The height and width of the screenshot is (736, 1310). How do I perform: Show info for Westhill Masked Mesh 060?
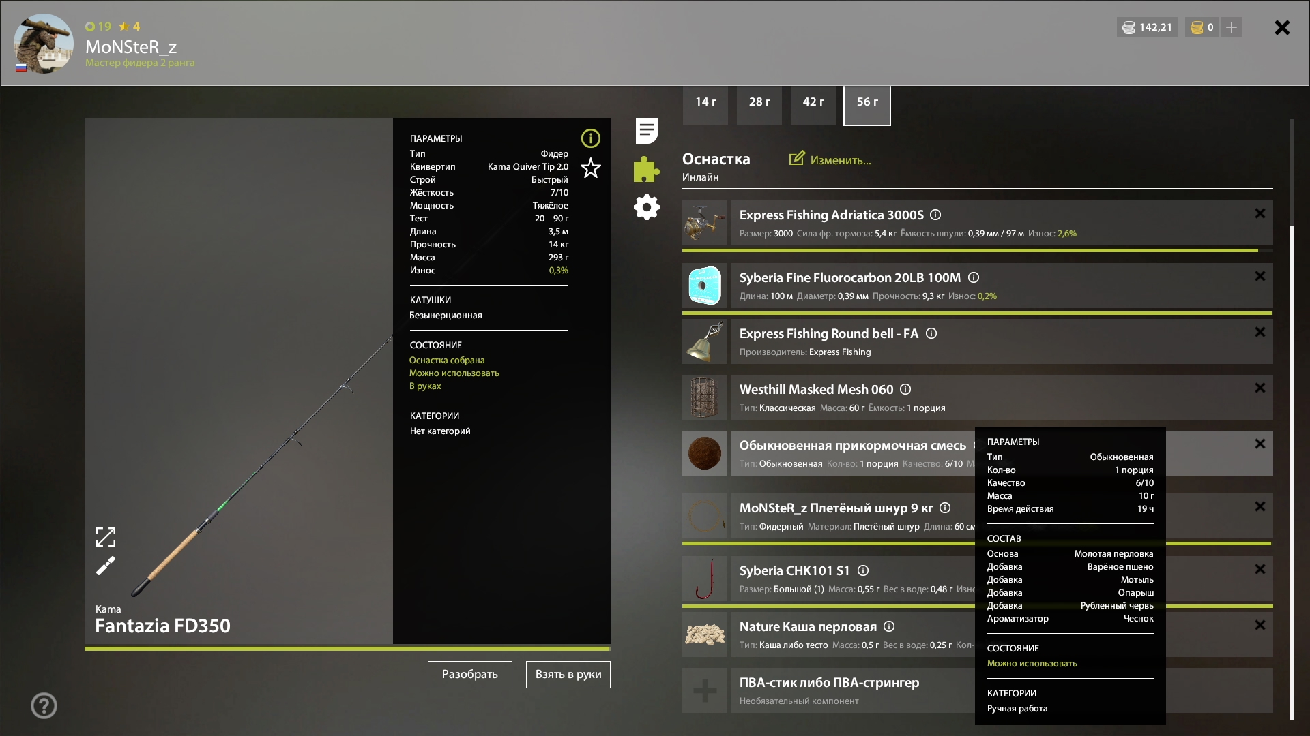point(905,389)
